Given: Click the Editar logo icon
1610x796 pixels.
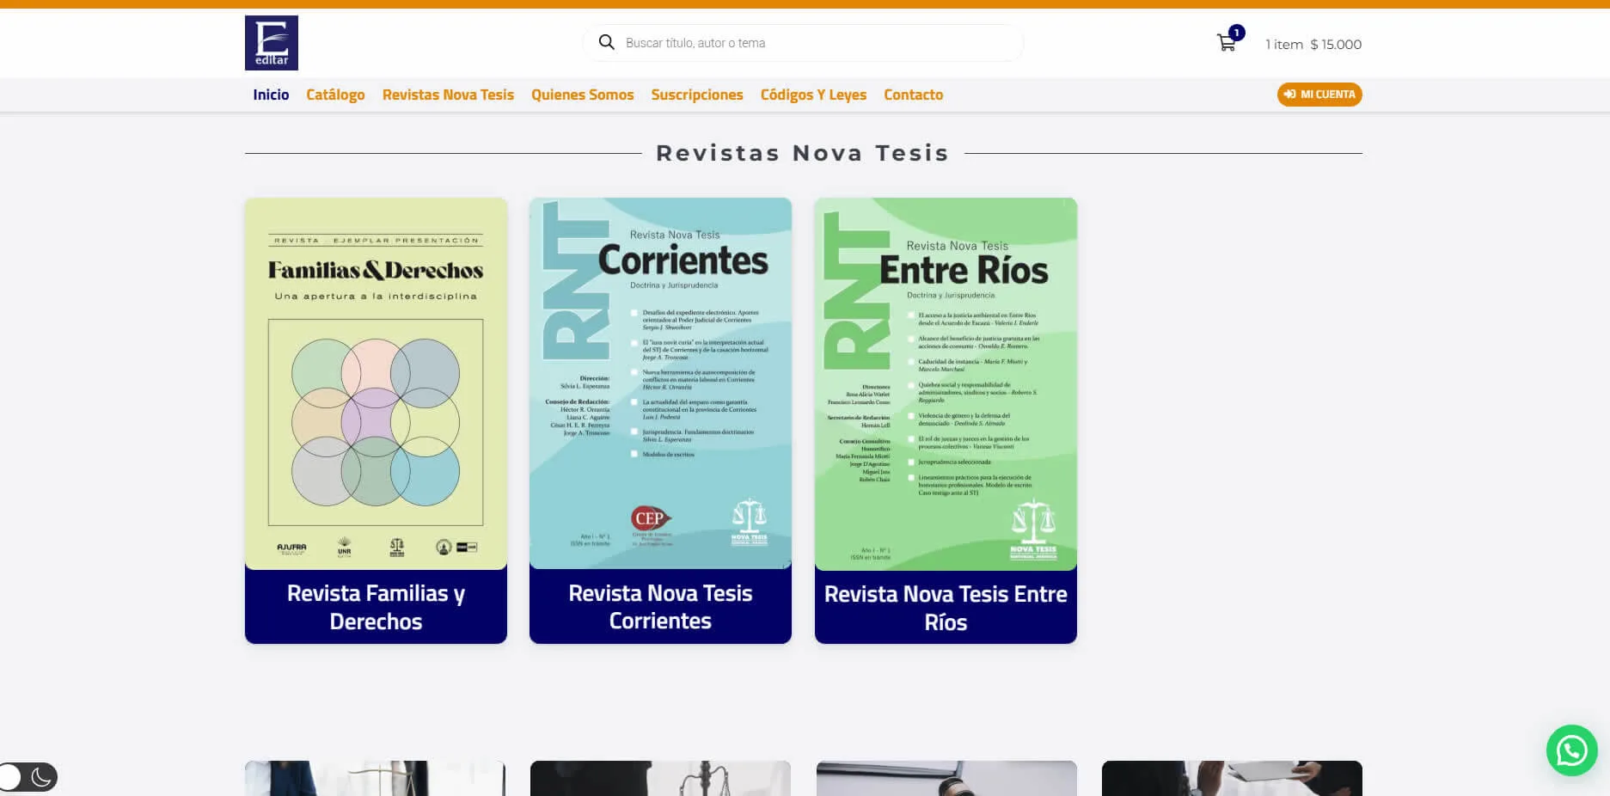Looking at the screenshot, I should [x=272, y=43].
